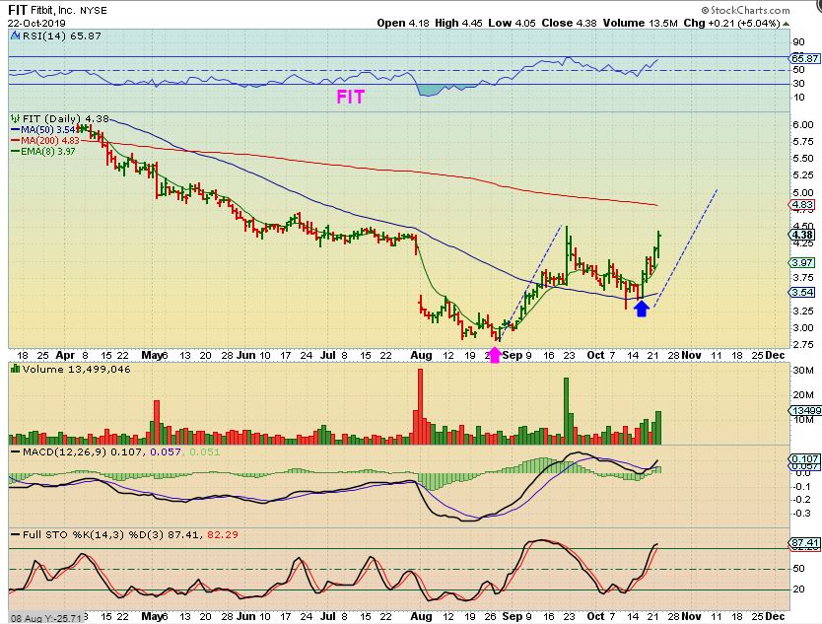Viewport: 822px width, 624px height.
Task: Click the black line marker before MACD(12,26,9)
Action: (15, 452)
